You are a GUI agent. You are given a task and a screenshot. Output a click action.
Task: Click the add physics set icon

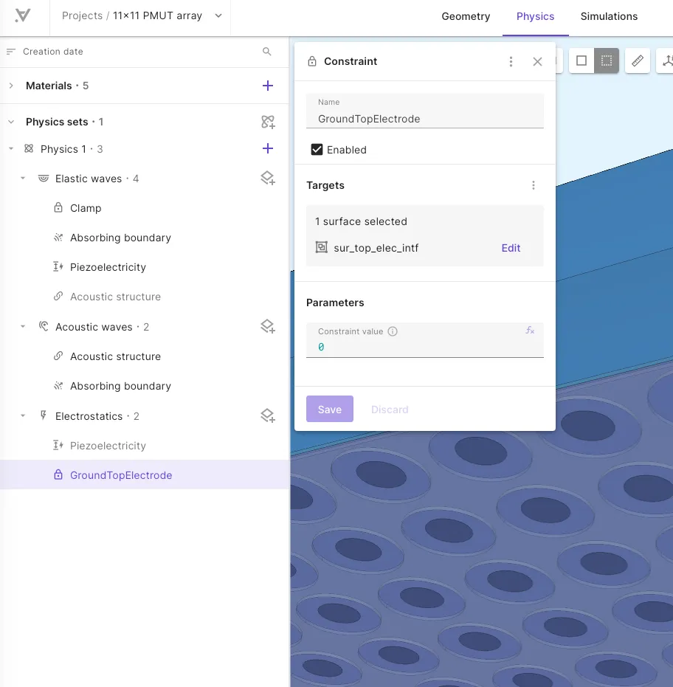click(x=268, y=122)
